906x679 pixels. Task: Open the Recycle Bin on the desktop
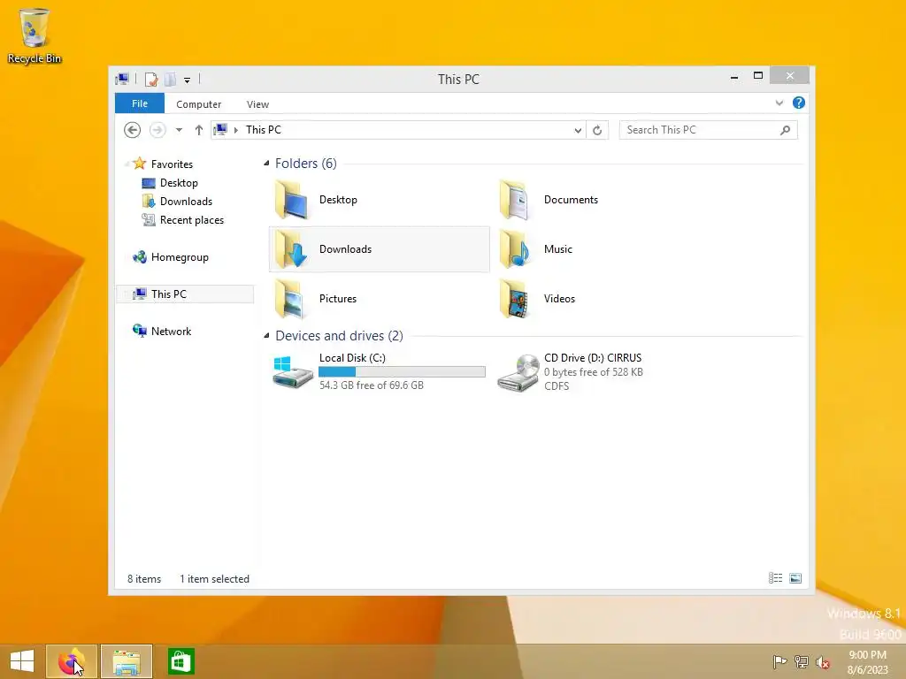[35, 34]
